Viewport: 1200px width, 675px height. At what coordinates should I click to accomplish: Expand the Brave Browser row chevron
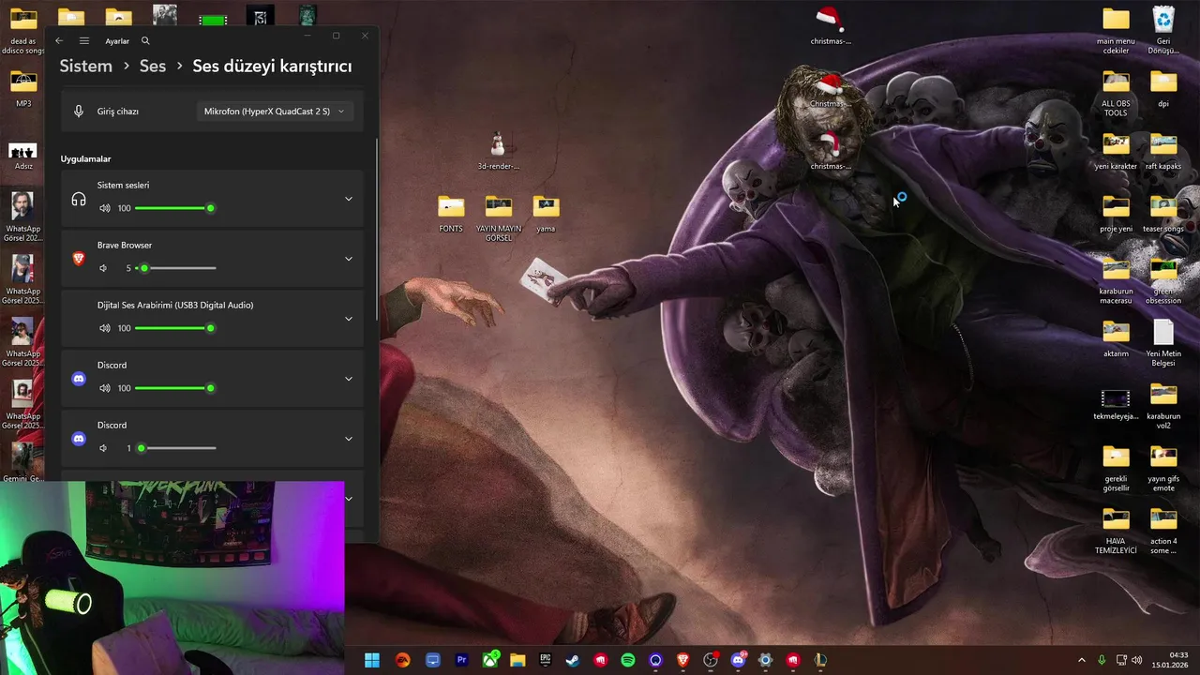(x=349, y=259)
